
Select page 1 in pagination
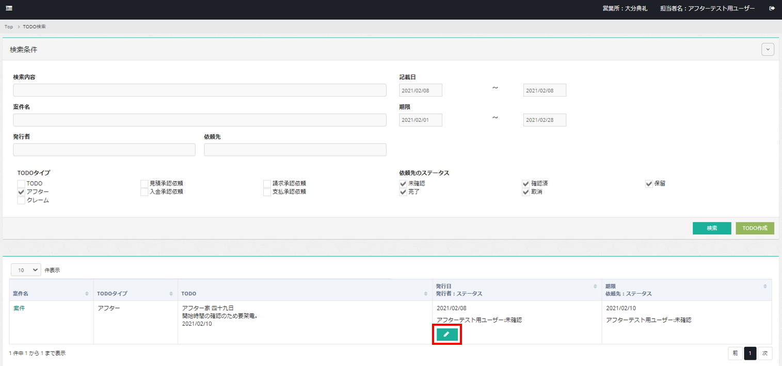[750, 354]
